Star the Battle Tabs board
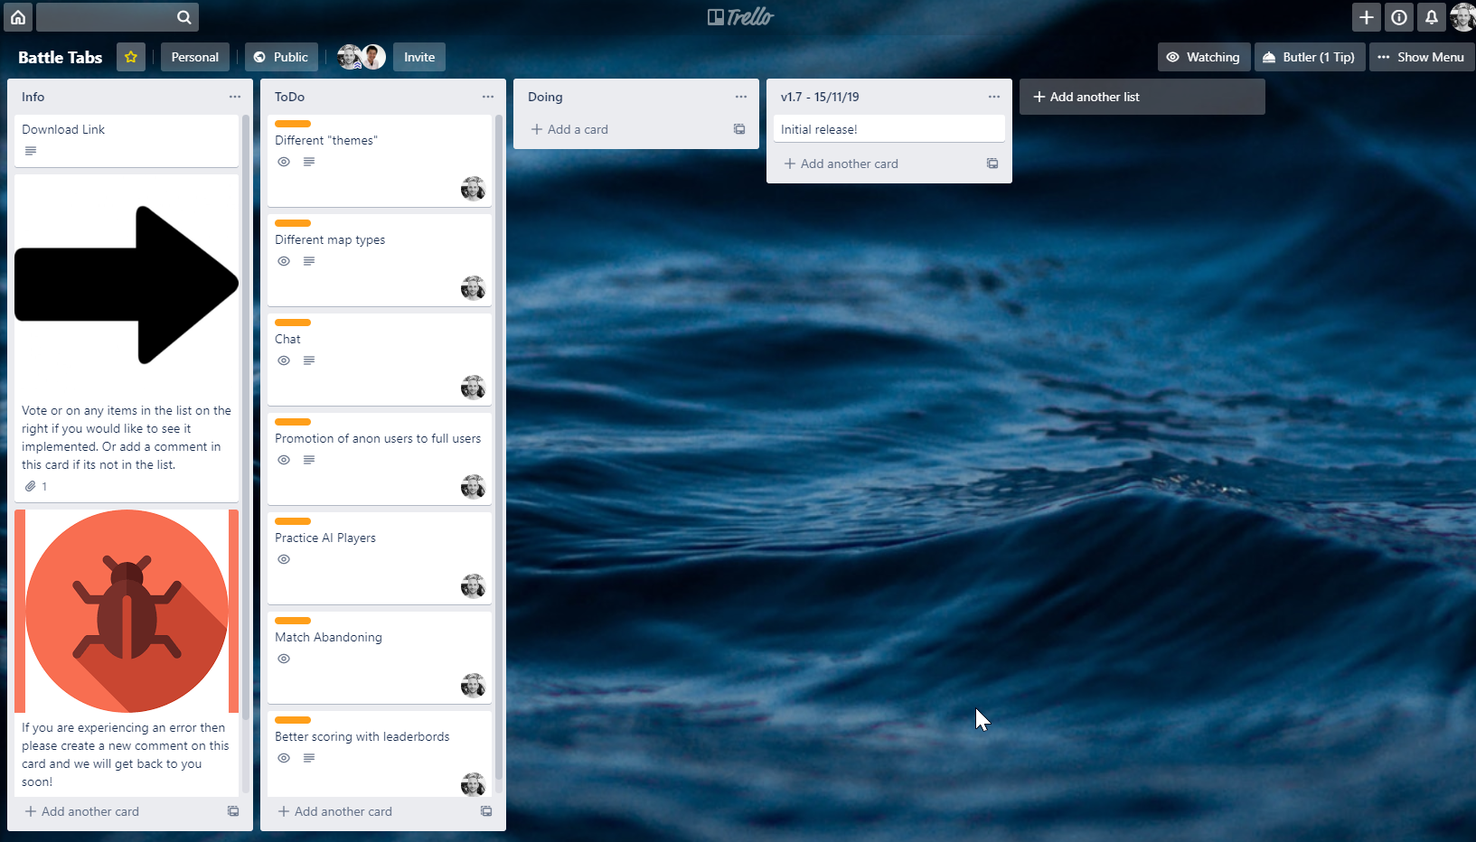Screen dimensions: 1476x842 [131, 57]
